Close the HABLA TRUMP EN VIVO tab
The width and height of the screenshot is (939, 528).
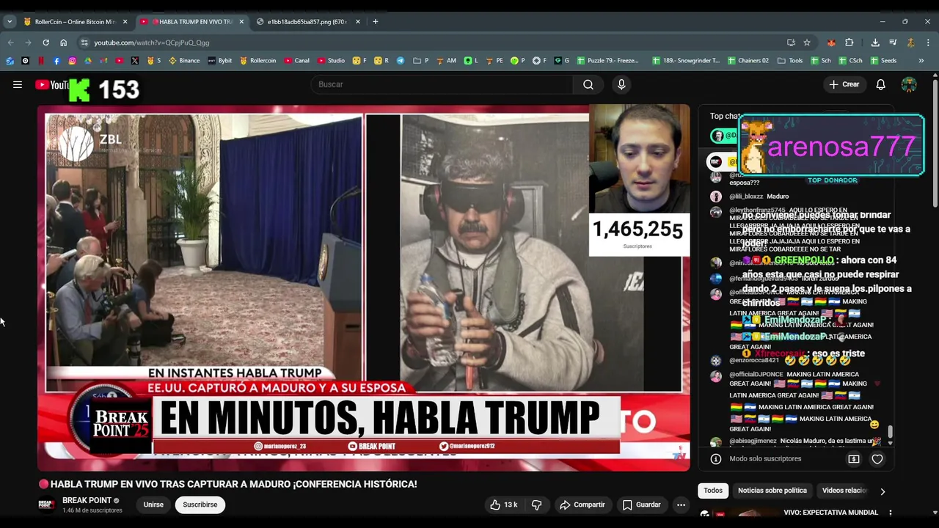tap(241, 22)
